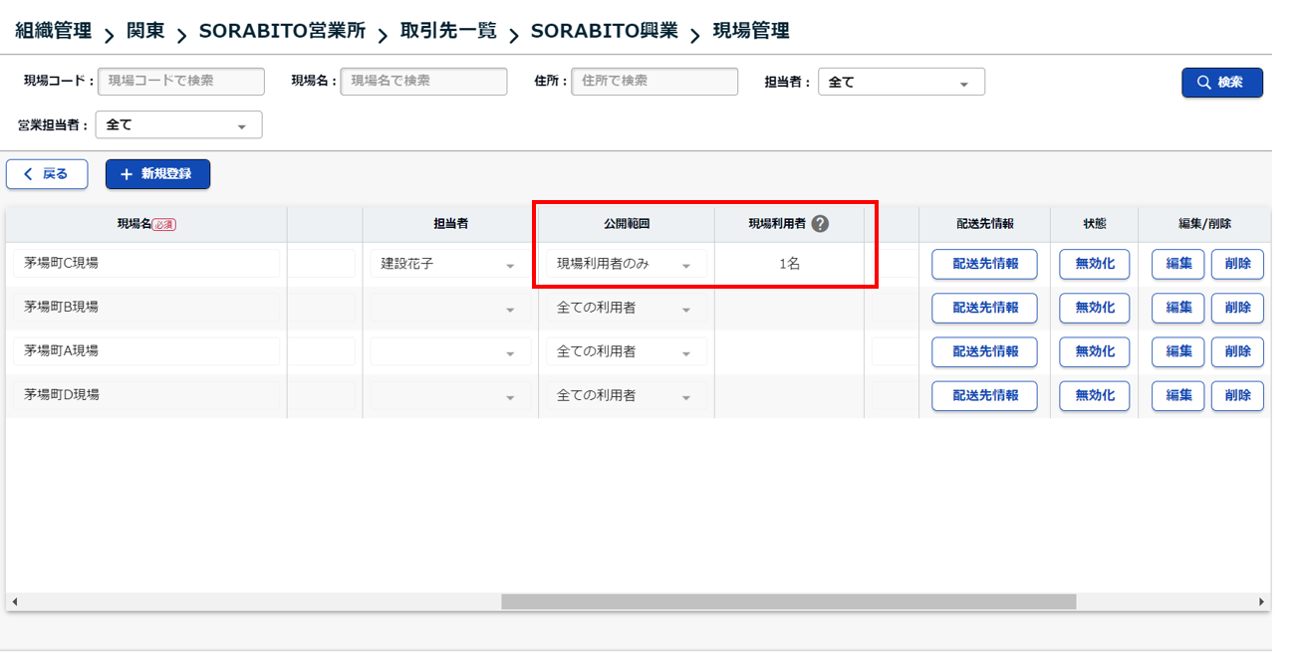The width and height of the screenshot is (1299, 654).
Task: Change 担当者 dropdown showing 建設花子
Action: [448, 265]
